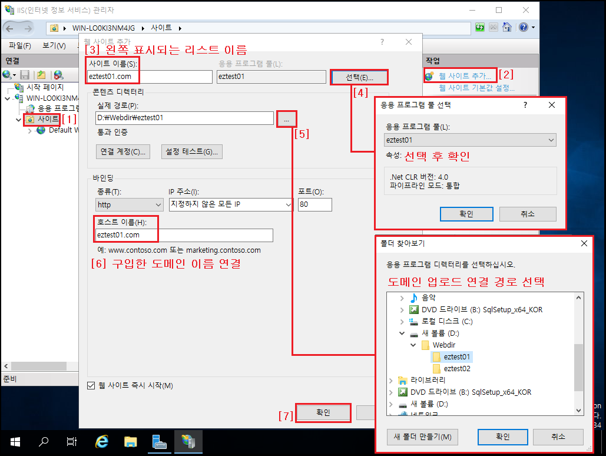
Task: Click 확인 in 응용 프로그램 풀 선택 dialog
Action: tap(466, 214)
